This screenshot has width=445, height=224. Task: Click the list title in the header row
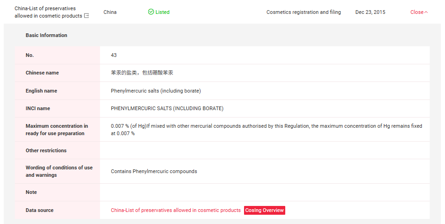pos(45,12)
